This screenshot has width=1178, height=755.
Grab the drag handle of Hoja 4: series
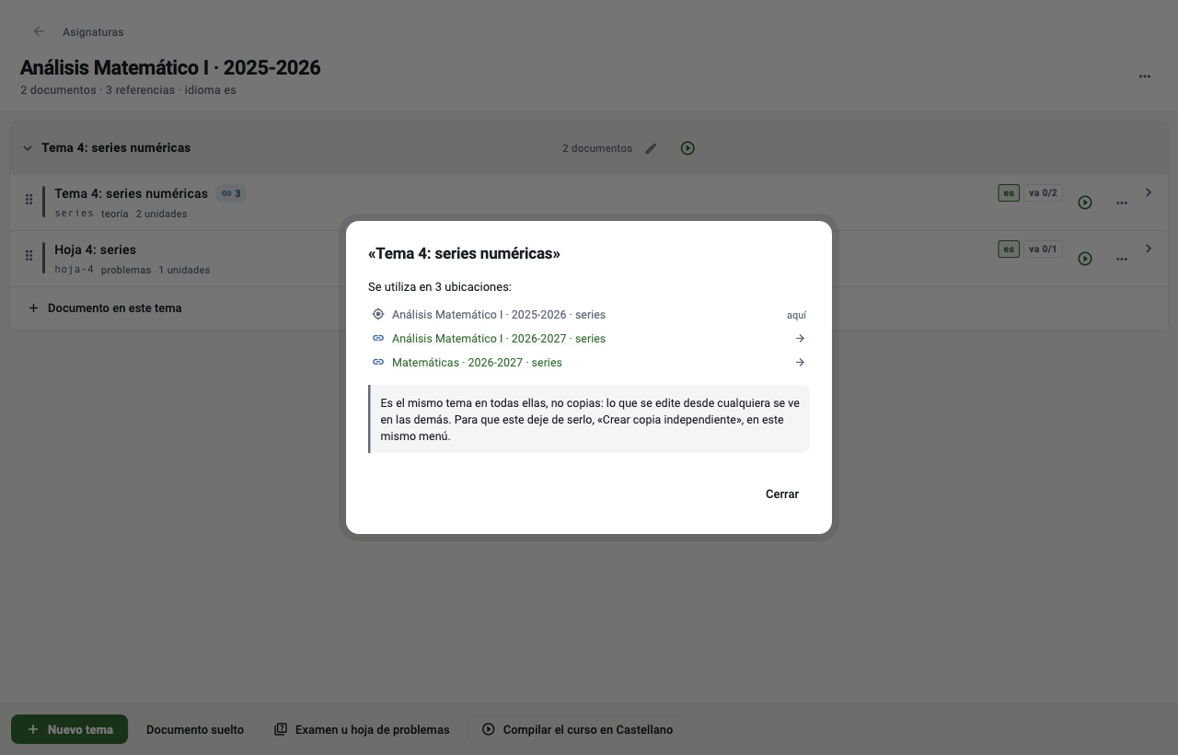pyautogui.click(x=29, y=255)
